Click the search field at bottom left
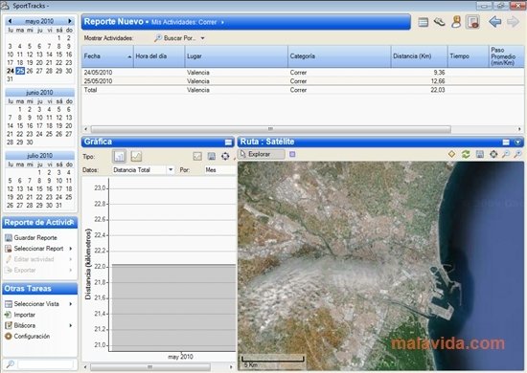This screenshot has width=527, height=373. pos(45,364)
